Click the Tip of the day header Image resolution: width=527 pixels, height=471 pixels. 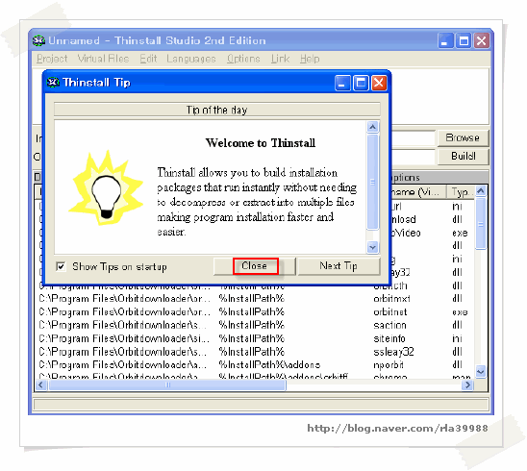pyautogui.click(x=217, y=110)
